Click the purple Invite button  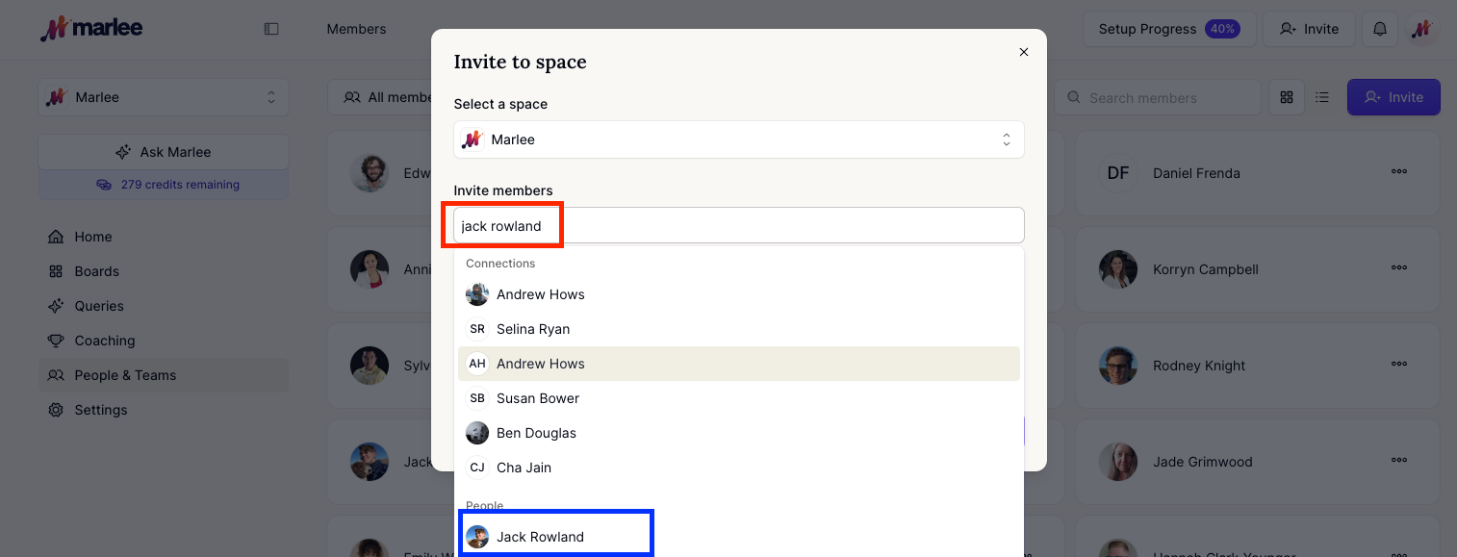[1393, 97]
